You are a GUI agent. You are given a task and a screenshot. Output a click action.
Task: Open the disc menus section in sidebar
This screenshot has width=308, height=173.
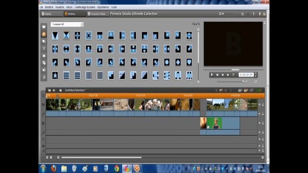coord(44,63)
